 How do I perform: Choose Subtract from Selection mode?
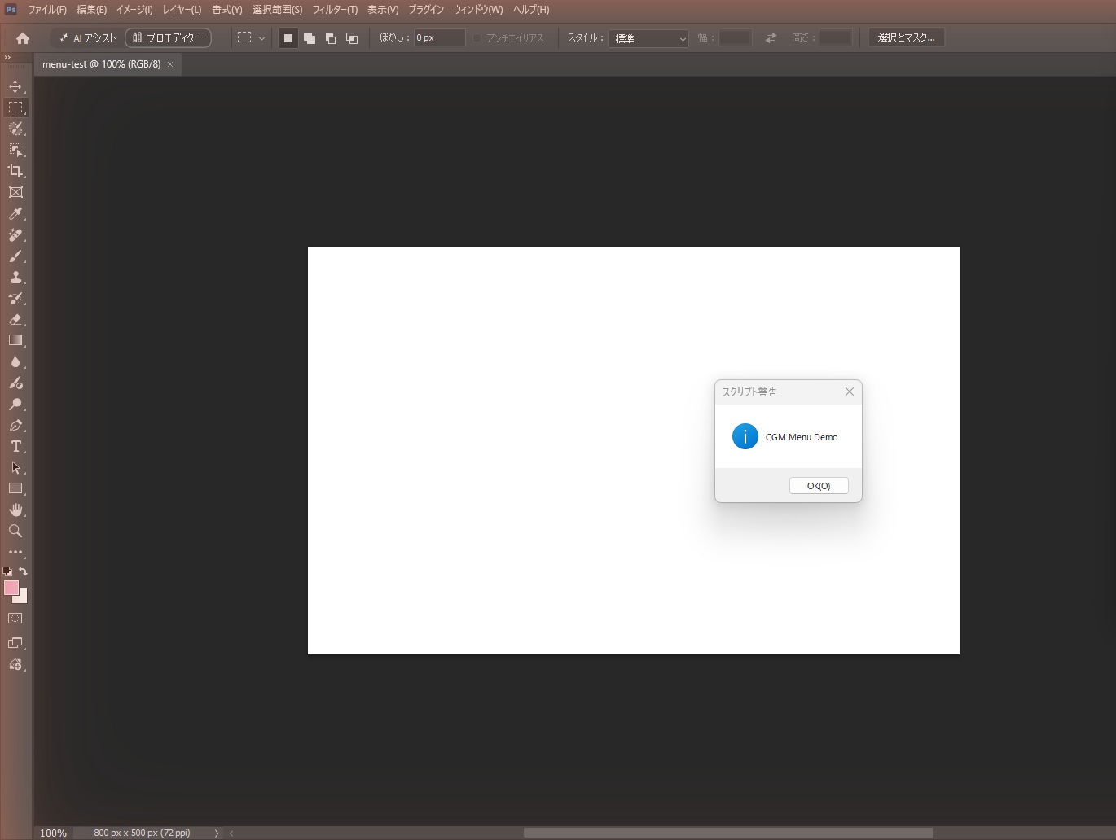pos(331,37)
